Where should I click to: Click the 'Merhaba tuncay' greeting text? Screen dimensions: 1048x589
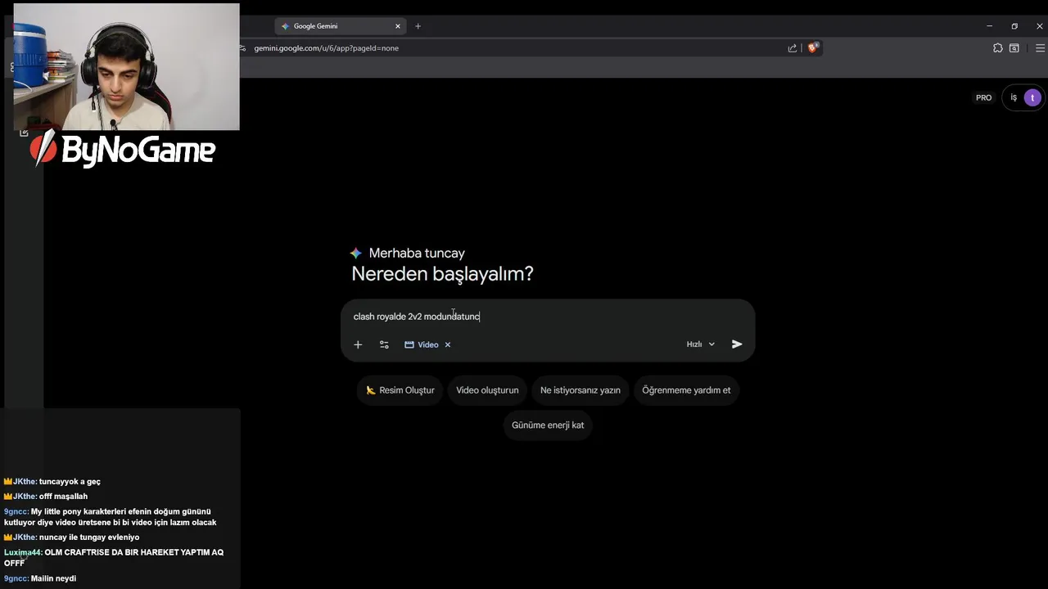click(x=417, y=254)
